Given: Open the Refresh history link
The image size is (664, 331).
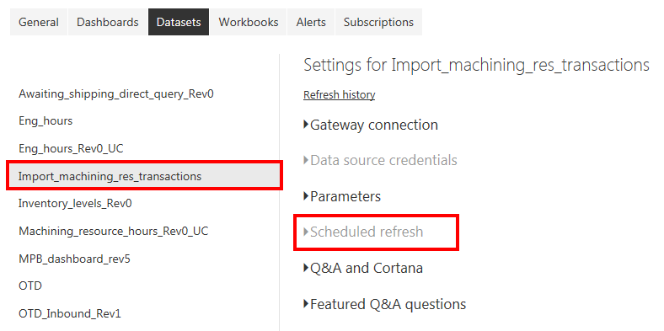Looking at the screenshot, I should (x=340, y=95).
